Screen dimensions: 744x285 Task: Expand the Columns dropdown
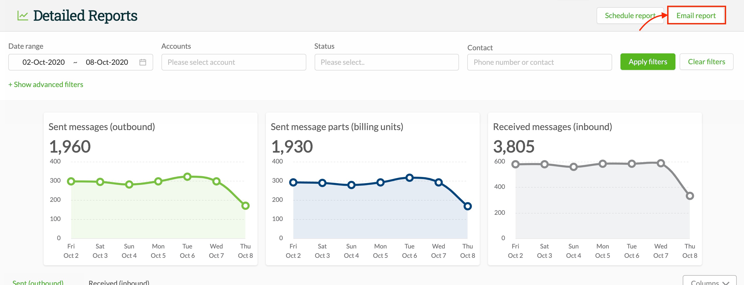(x=709, y=282)
